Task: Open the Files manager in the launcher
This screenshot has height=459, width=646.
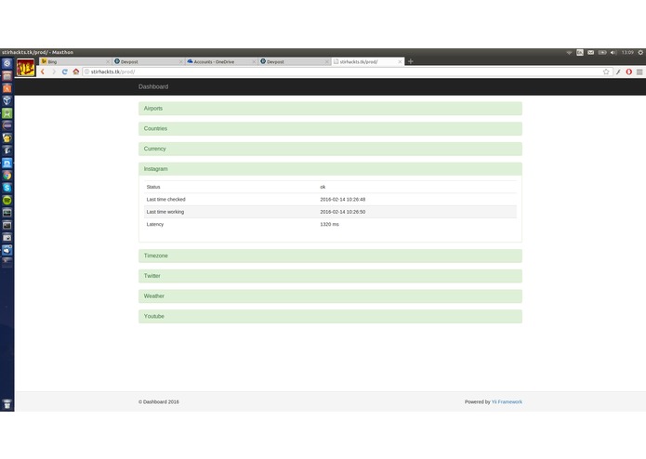Action: (7, 76)
